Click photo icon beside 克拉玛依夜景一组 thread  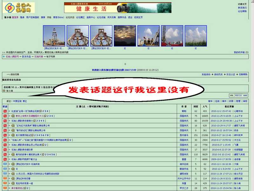coord(13,183)
